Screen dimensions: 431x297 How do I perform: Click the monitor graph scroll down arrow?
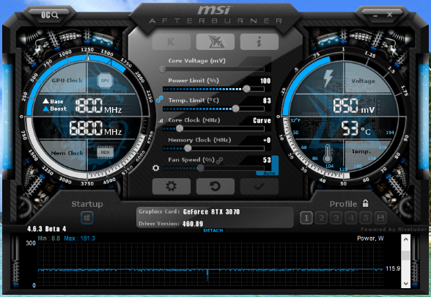[405, 283]
